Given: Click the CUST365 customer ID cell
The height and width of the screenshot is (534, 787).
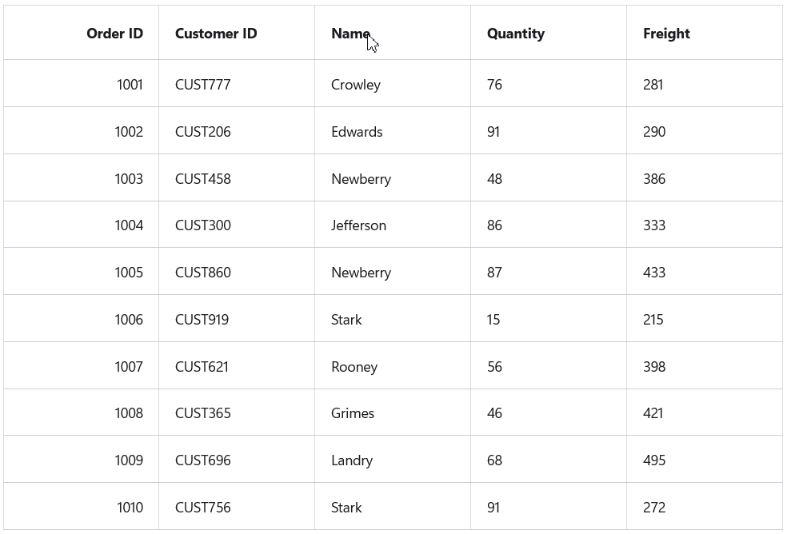Looking at the screenshot, I should pyautogui.click(x=202, y=412).
